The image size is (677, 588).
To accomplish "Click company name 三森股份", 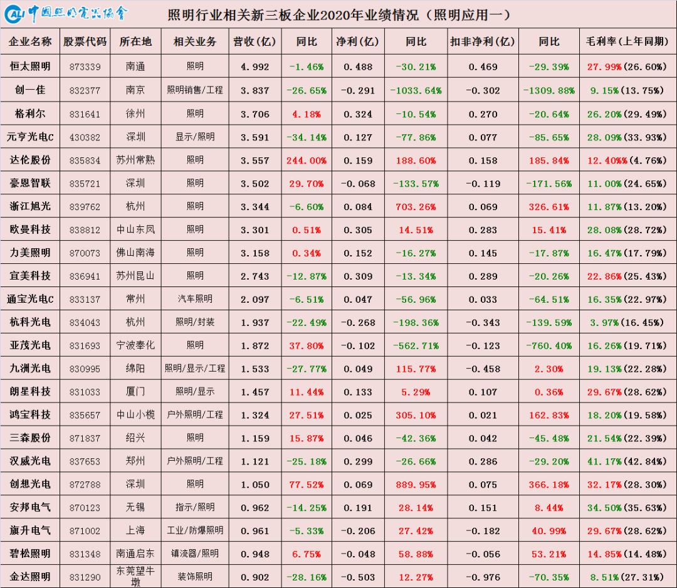I will tap(30, 438).
